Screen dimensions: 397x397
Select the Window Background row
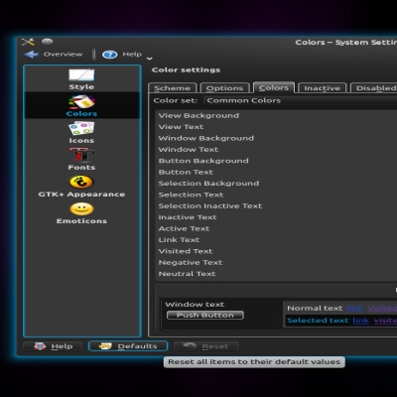coord(276,138)
